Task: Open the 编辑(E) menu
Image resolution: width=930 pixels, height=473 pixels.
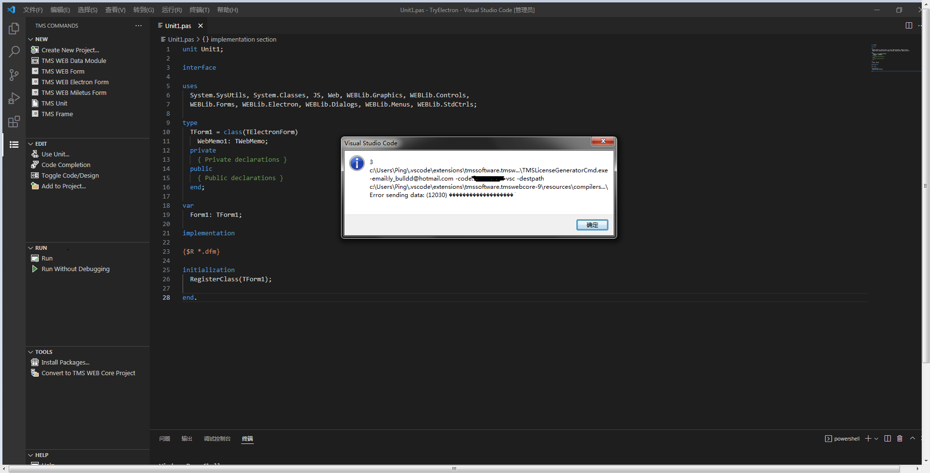Action: [x=60, y=10]
